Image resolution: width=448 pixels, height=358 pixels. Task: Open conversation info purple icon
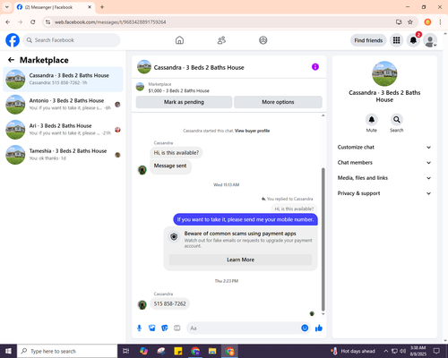(x=315, y=67)
